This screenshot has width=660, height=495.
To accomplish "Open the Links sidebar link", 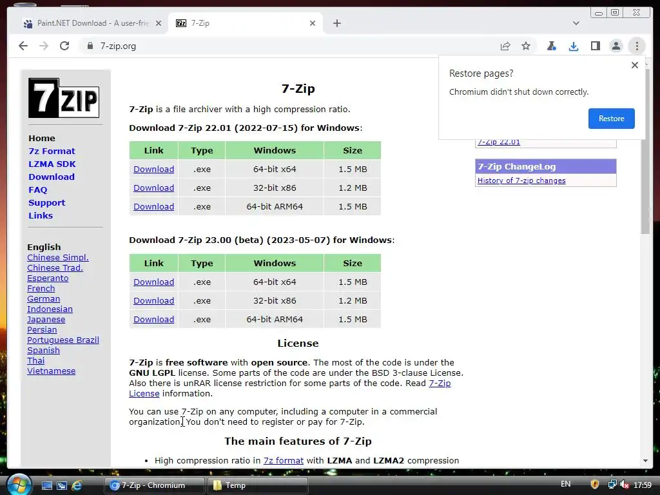I will (x=41, y=215).
